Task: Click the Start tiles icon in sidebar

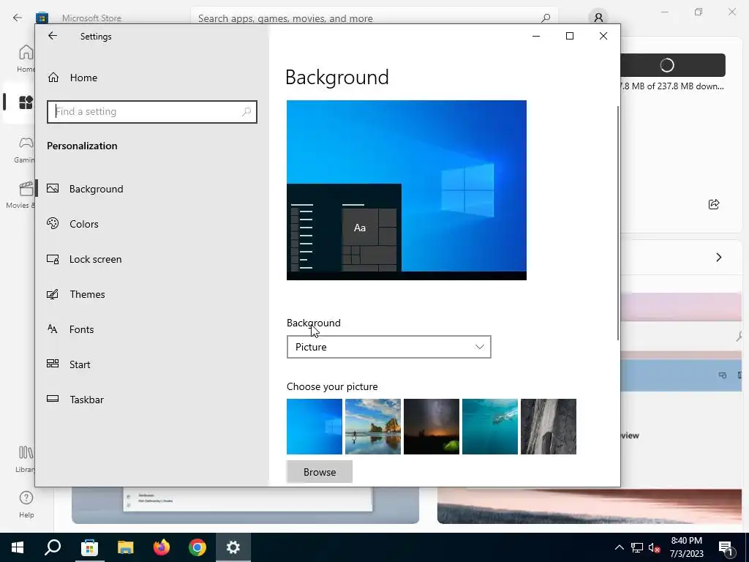Action: click(53, 364)
